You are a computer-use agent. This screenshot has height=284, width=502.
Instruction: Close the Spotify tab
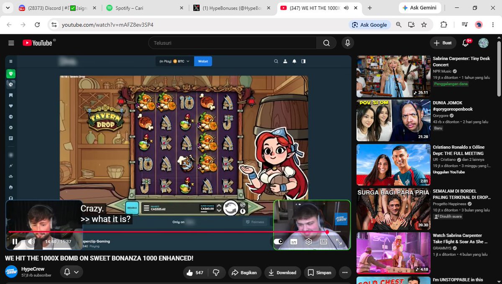coord(181,8)
